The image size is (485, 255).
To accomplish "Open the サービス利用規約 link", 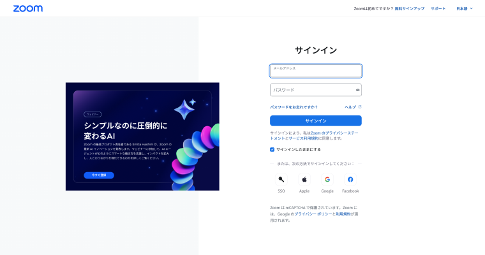I will coord(303,138).
